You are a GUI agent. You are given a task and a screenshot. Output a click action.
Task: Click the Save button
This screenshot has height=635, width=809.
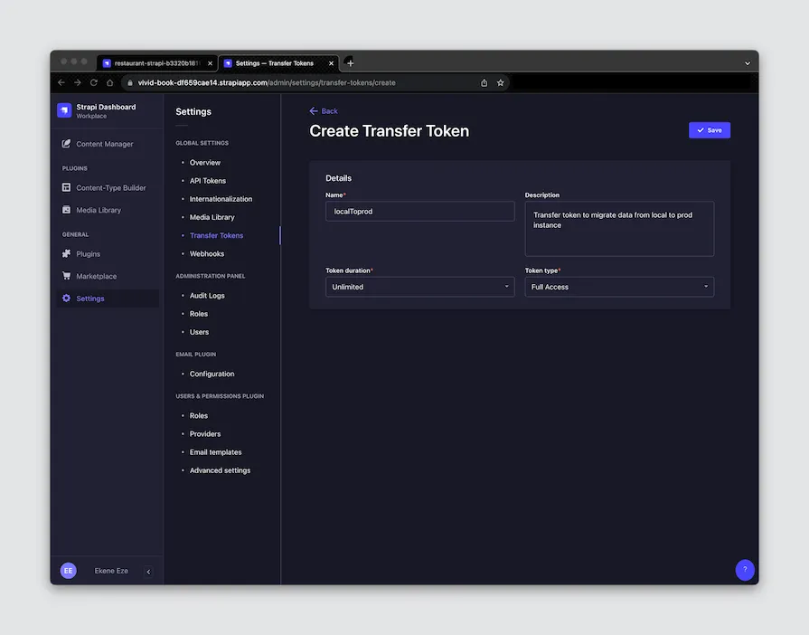[709, 129]
